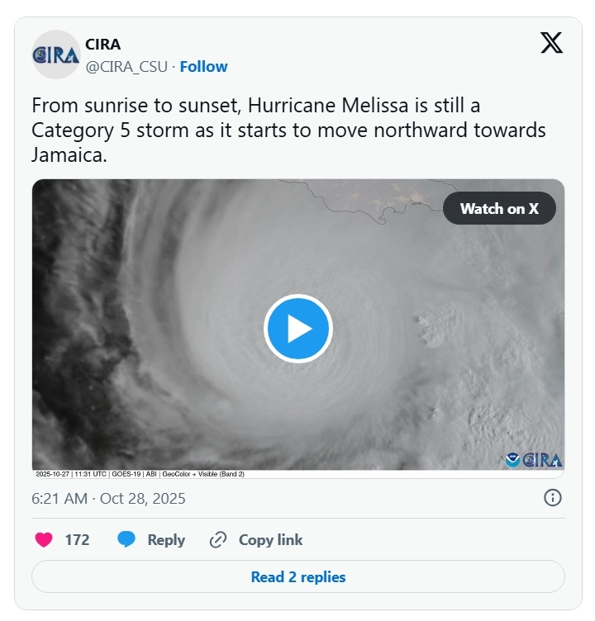Click the blue reply speech bubble icon

[126, 540]
